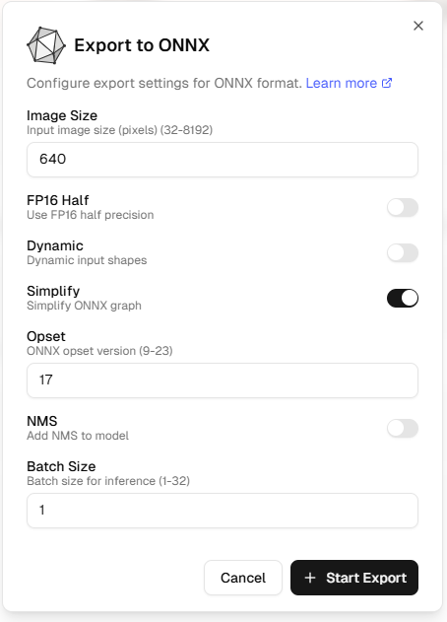
Task: Focus the Image Size input field
Action: click(223, 160)
